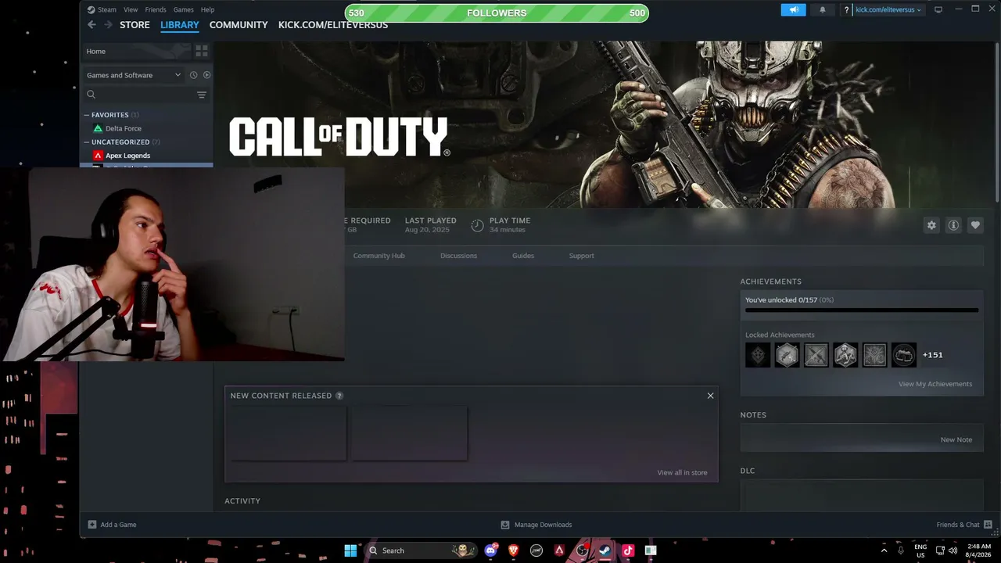Viewport: 1001px width, 563px height.
Task: Open the notifications bell
Action: tap(822, 9)
